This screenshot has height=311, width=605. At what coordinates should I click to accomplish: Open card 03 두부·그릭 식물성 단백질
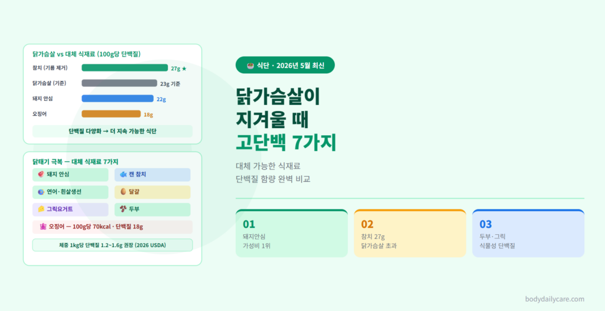[528, 233]
